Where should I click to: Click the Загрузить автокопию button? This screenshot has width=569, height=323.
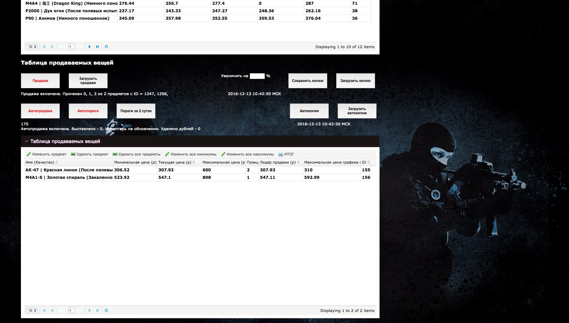(x=357, y=111)
